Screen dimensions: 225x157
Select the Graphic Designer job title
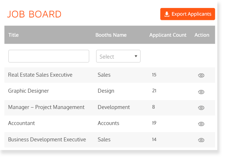click(x=28, y=91)
